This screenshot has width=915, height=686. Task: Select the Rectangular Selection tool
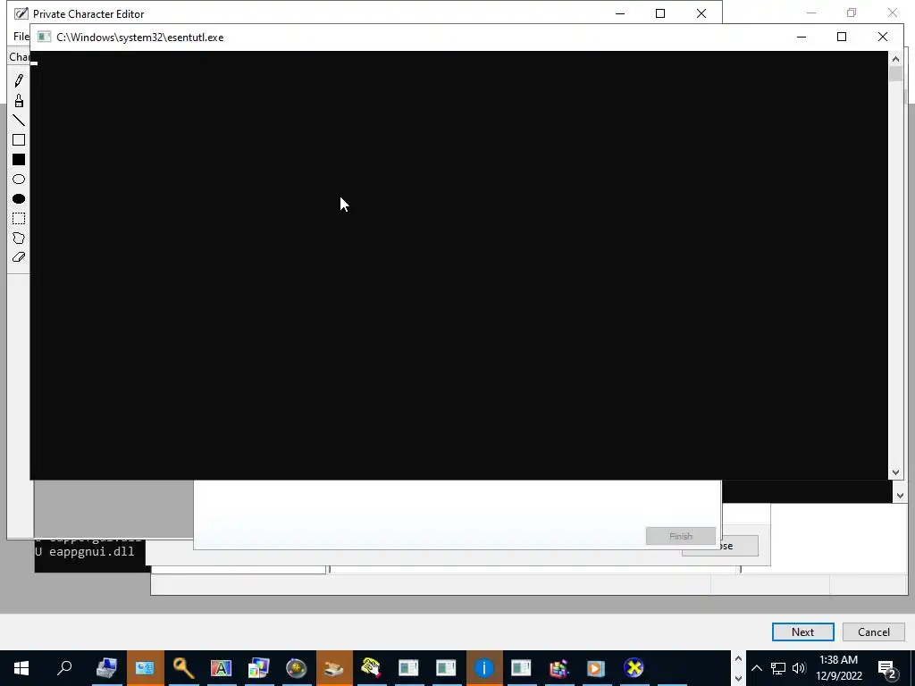tap(19, 219)
